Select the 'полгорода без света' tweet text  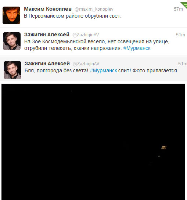coord(101,71)
